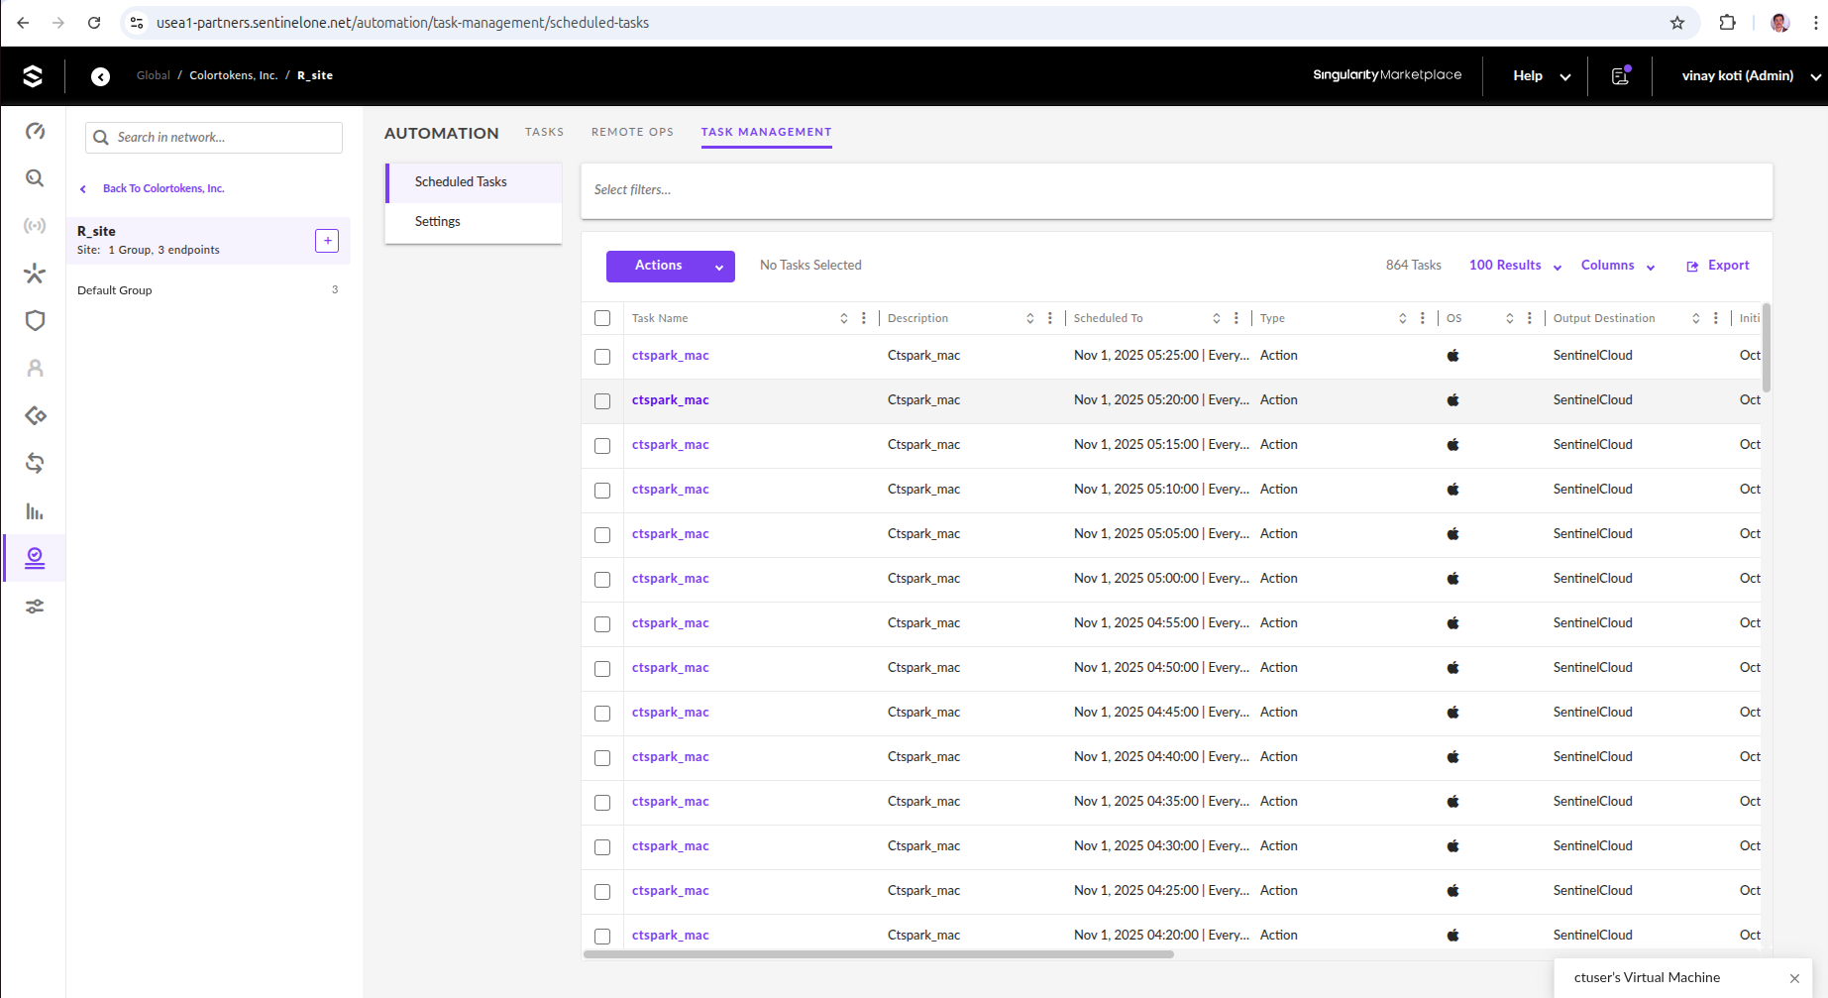The height and width of the screenshot is (998, 1828).
Task: Open the network visibility sidebar icon
Action: [x=35, y=225]
